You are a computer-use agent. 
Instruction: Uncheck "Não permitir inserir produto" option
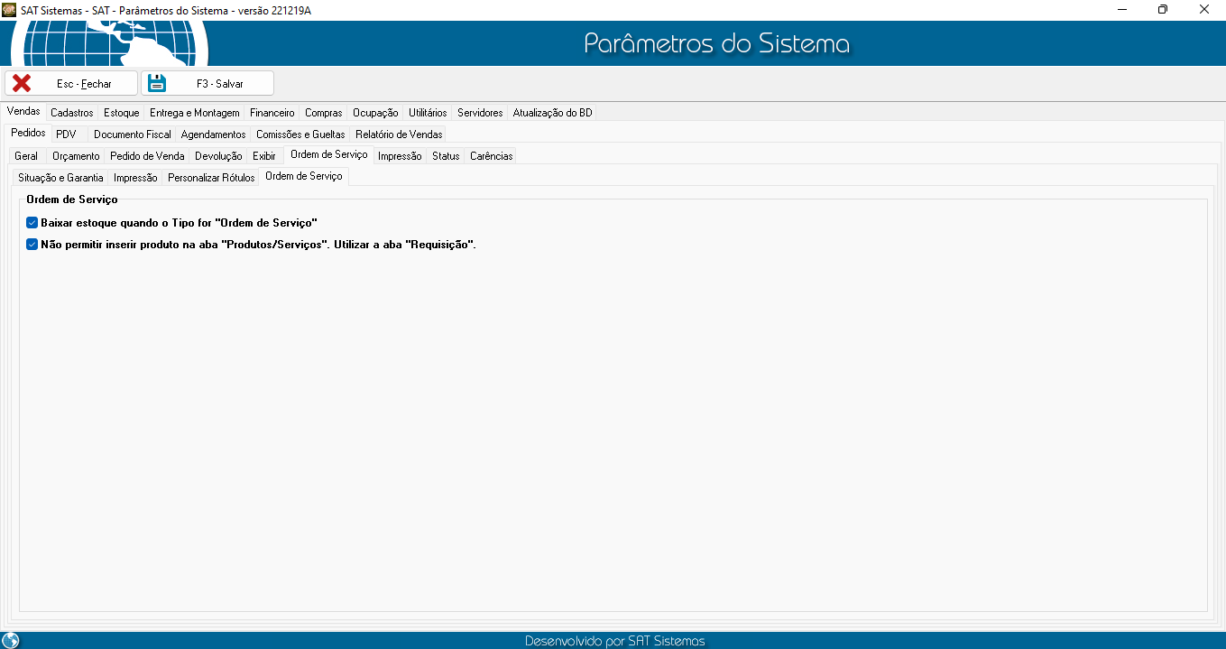pyautogui.click(x=32, y=244)
